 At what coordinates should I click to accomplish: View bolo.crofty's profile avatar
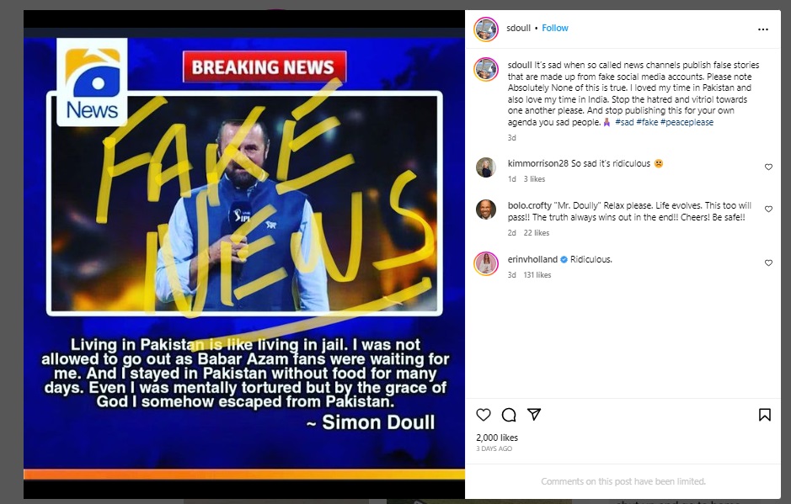tap(486, 210)
